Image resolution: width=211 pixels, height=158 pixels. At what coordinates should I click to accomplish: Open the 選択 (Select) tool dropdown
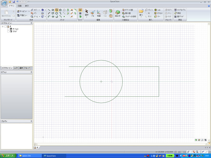tap(87, 16)
